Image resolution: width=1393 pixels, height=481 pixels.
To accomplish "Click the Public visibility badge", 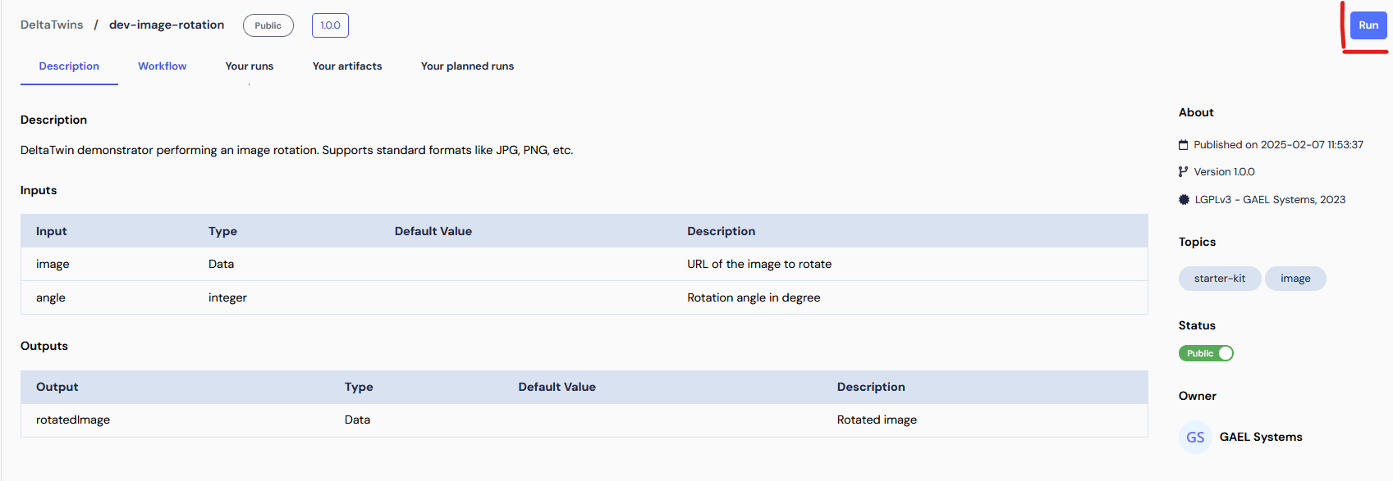I will point(268,25).
